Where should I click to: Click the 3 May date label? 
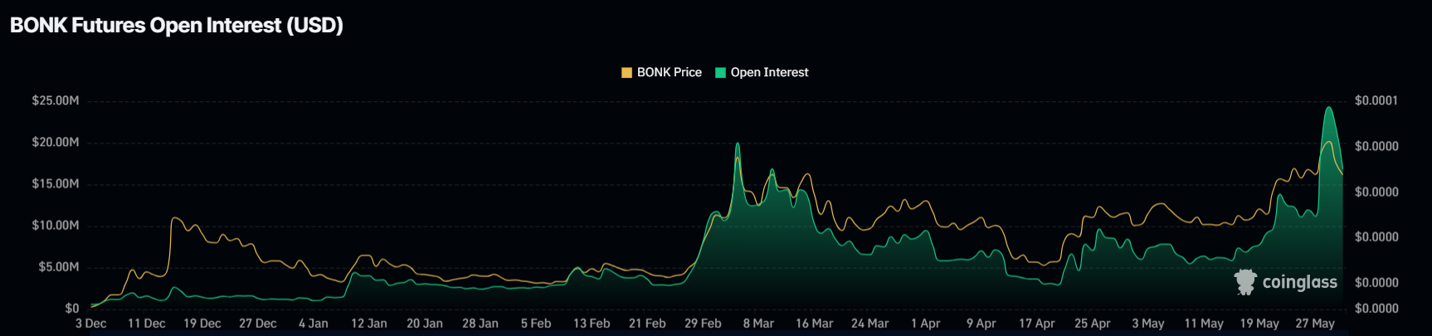pos(1148,324)
